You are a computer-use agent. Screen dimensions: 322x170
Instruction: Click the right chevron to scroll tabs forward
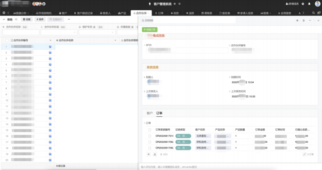coord(303,13)
